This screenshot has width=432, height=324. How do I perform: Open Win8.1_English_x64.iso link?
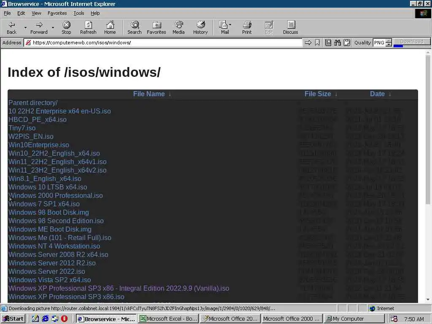45,179
